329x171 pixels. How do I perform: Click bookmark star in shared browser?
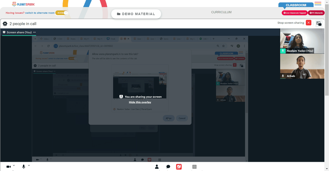coord(223,46)
